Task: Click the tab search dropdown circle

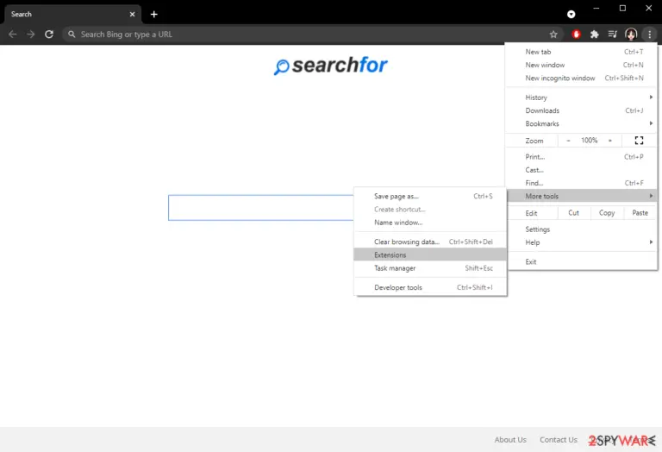Action: (571, 15)
